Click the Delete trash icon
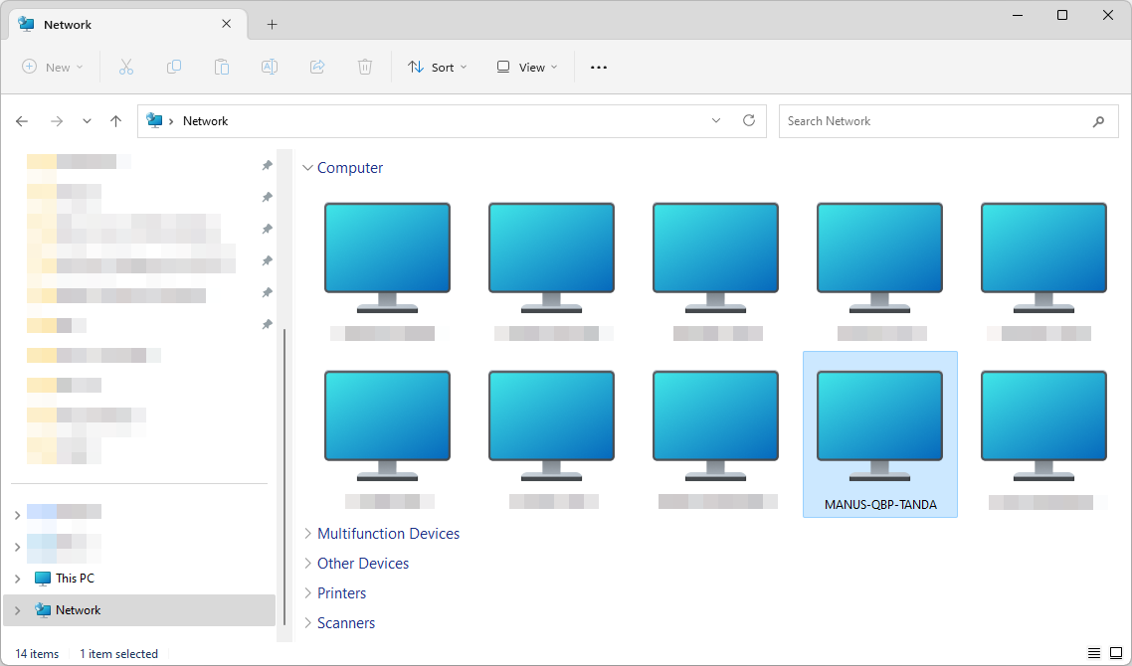 coord(365,67)
